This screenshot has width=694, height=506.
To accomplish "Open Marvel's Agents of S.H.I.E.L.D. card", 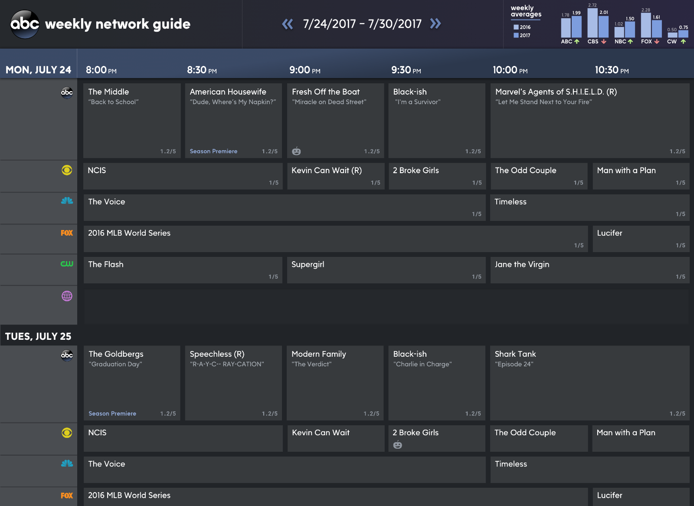I will [x=590, y=121].
